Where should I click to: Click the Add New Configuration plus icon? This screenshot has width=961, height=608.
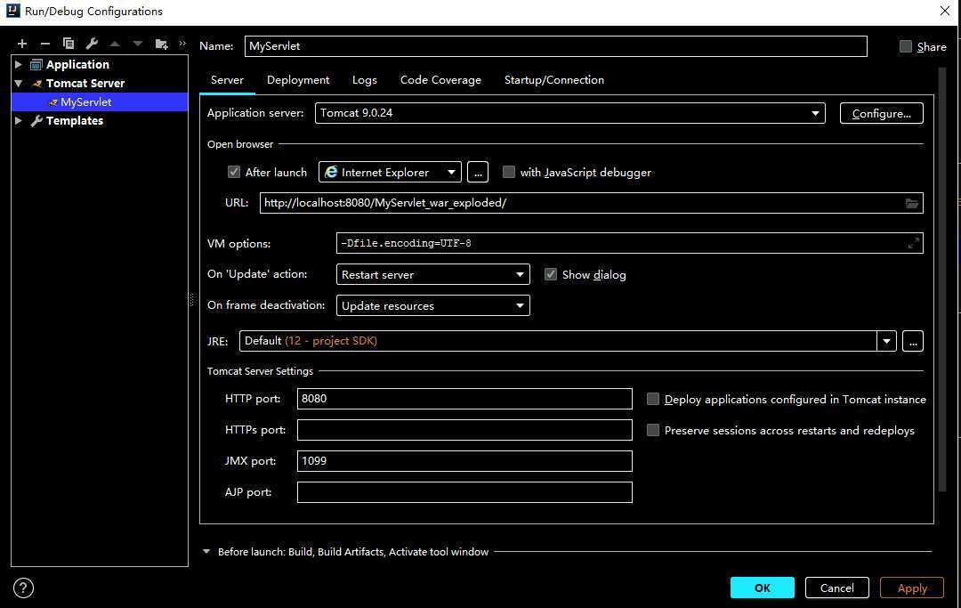[22, 44]
